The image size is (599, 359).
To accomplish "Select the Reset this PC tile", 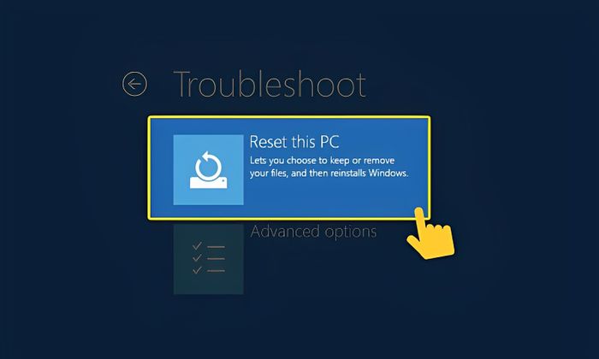I will (289, 168).
